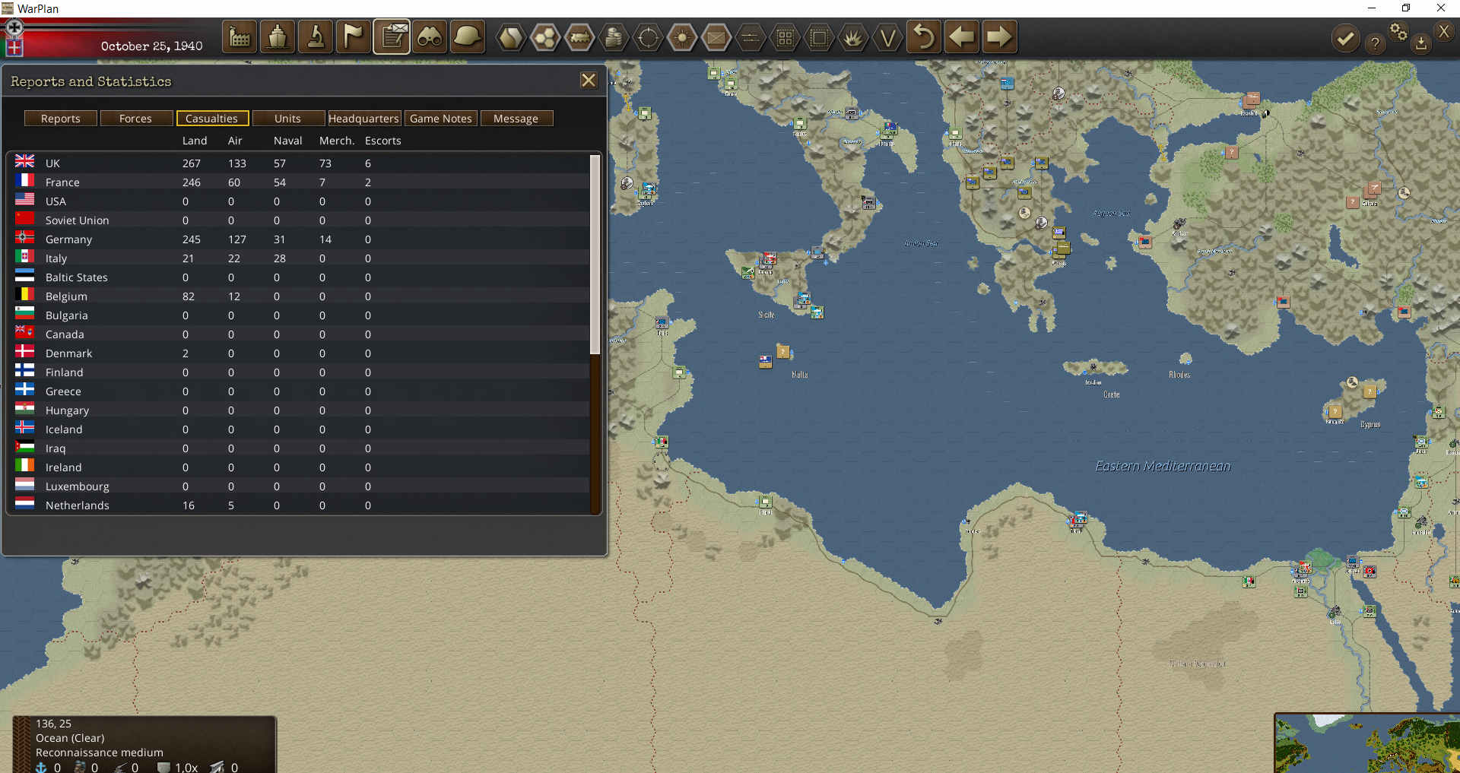Toggle the envelope hexagon overlay
1460x773 pixels.
pyautogui.click(x=716, y=36)
